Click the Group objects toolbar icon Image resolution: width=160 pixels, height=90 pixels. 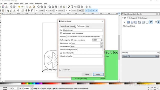point(61,7)
